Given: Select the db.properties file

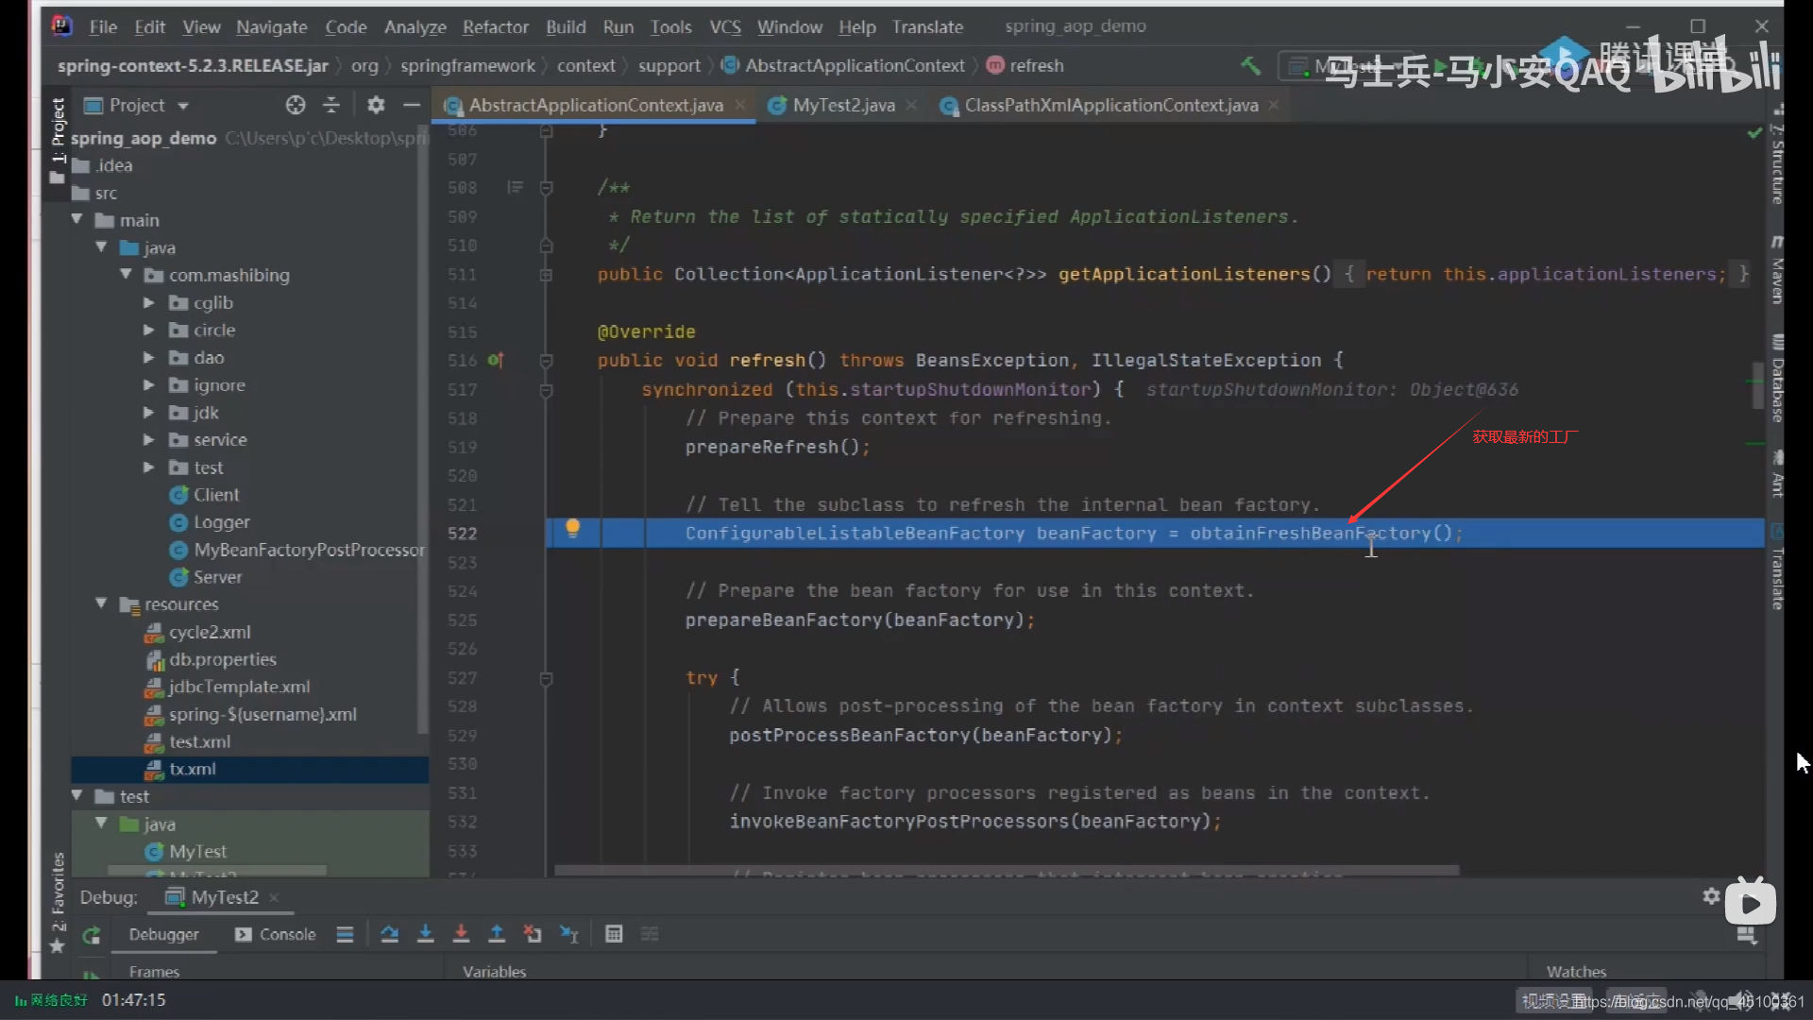Looking at the screenshot, I should coord(223,659).
